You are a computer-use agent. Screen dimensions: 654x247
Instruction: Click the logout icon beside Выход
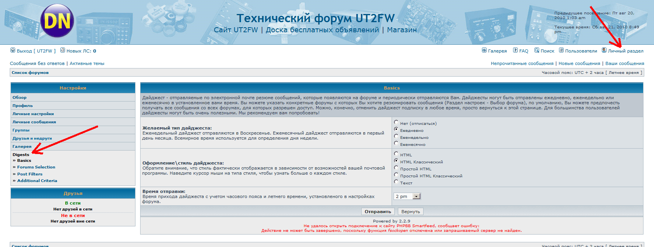click(x=13, y=50)
